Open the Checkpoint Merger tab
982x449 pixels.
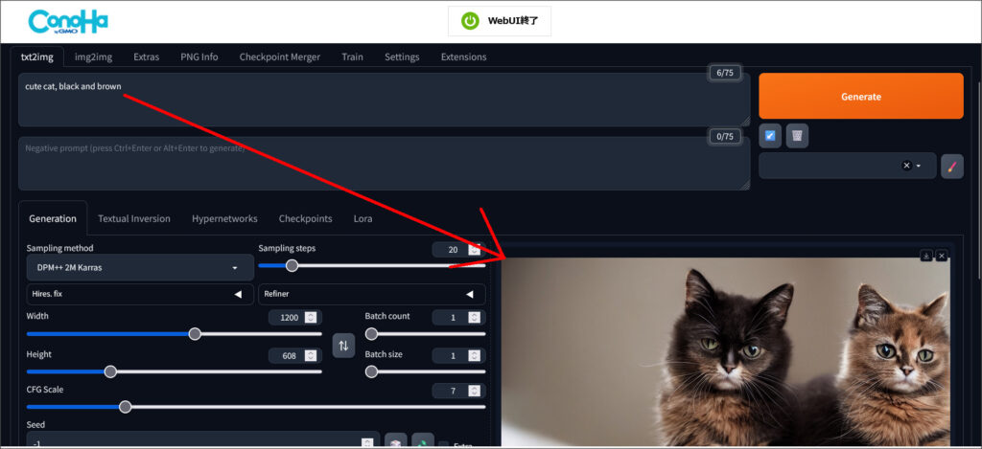279,56
